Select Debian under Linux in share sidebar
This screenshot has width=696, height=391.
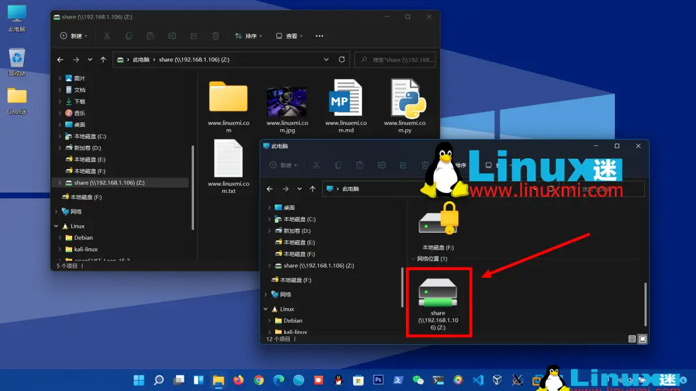click(83, 238)
